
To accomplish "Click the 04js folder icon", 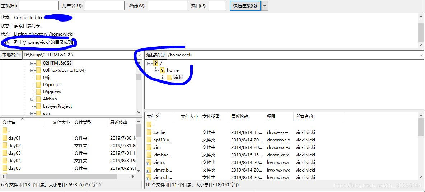I will [x=38, y=78].
